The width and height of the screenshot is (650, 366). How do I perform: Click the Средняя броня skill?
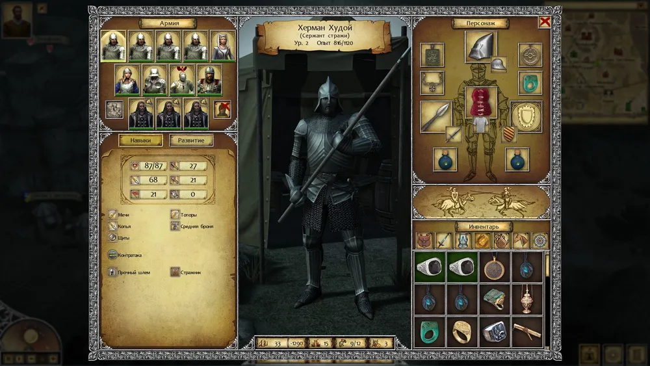[192, 226]
